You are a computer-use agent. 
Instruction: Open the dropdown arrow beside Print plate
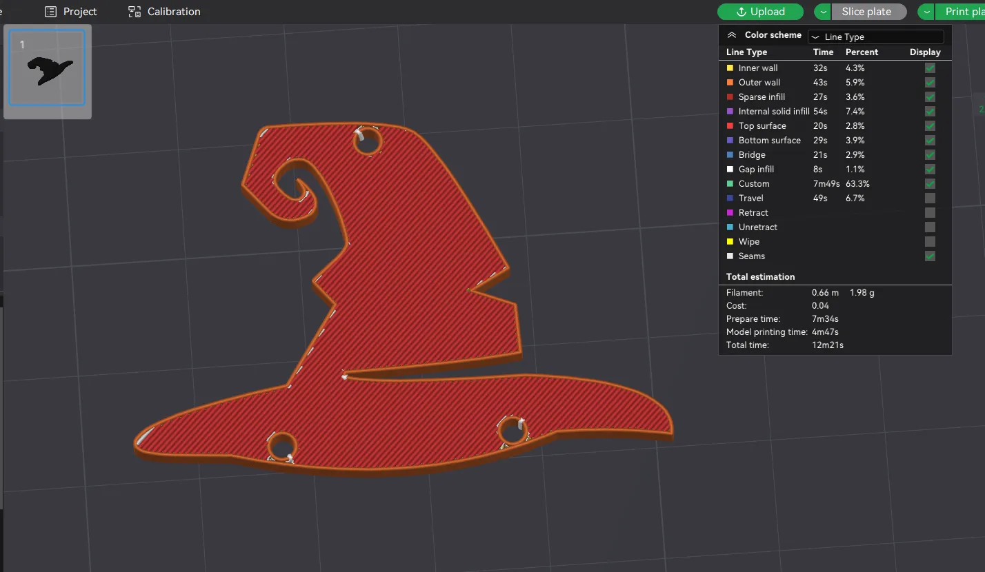click(926, 12)
